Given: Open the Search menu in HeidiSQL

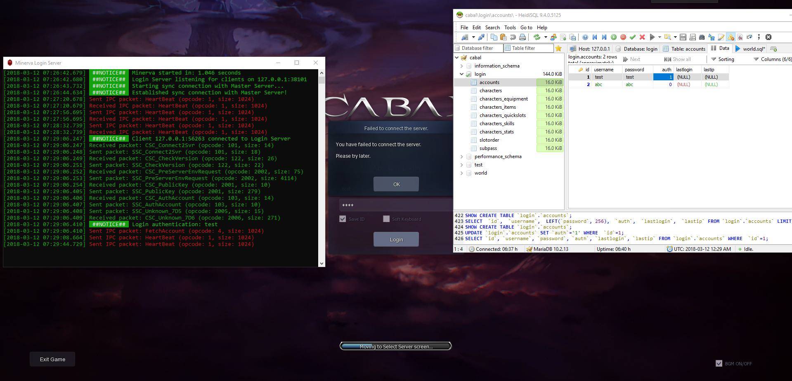Looking at the screenshot, I should 492,28.
